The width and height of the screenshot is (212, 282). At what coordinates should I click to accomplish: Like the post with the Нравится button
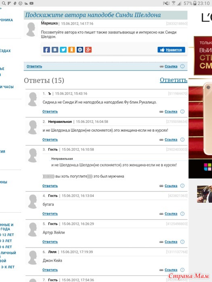tap(171, 50)
